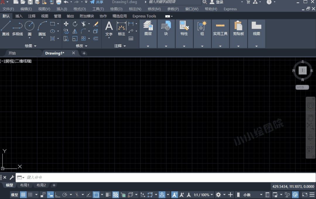Viewport: 316px width, 199px height.
Task: Click the Explode box icon
Action: click(95, 31)
